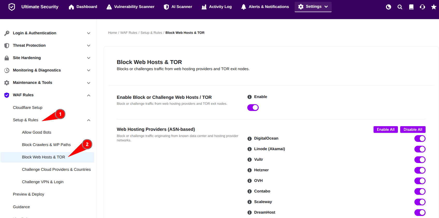Click the info icon beside Vultr

[250, 160]
